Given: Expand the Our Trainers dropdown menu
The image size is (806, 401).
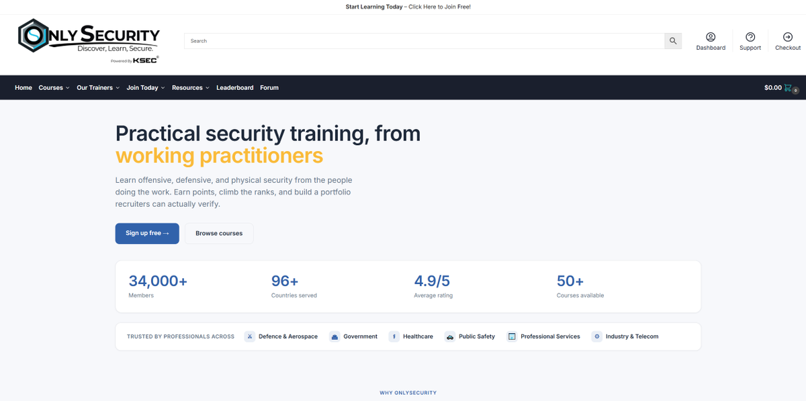Looking at the screenshot, I should pyautogui.click(x=98, y=88).
